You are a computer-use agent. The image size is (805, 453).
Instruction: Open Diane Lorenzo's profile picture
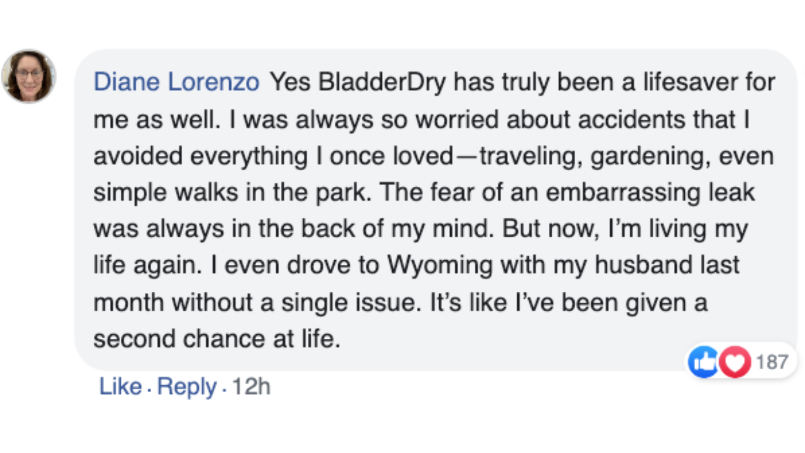29,76
